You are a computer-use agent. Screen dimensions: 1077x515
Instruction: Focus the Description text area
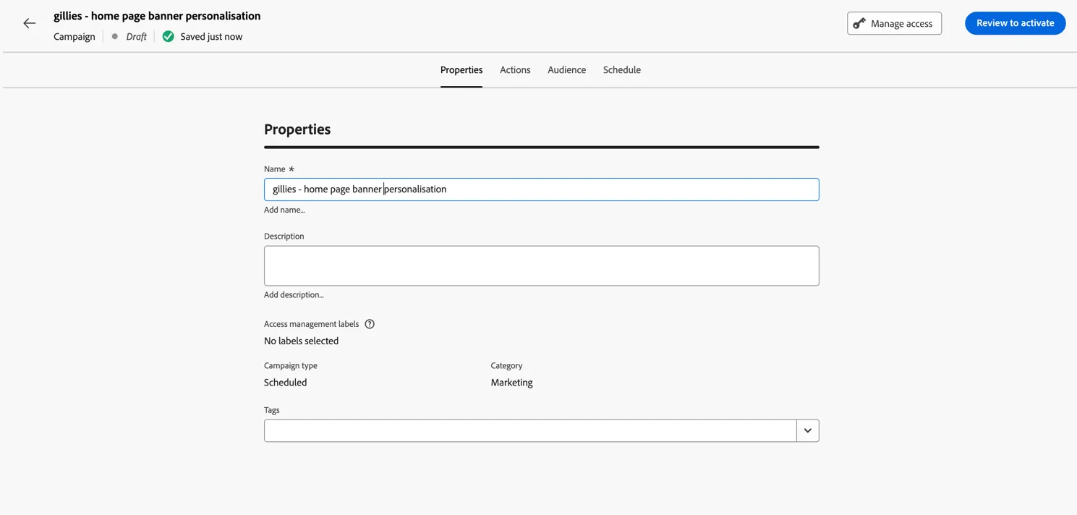(541, 265)
